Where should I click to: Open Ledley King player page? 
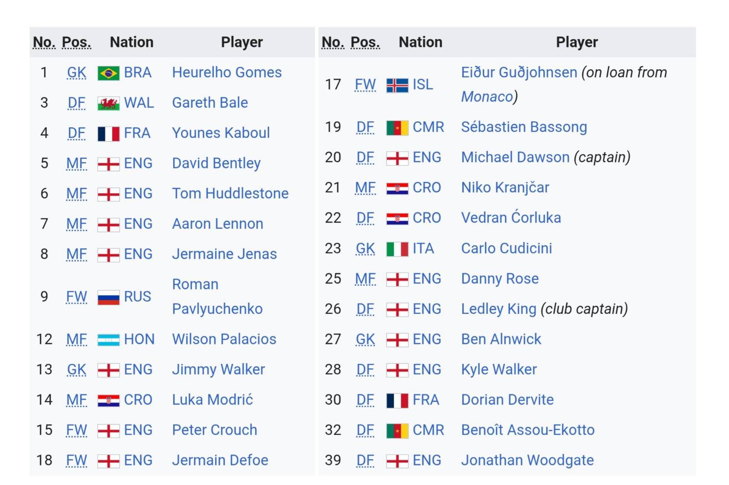(x=499, y=309)
